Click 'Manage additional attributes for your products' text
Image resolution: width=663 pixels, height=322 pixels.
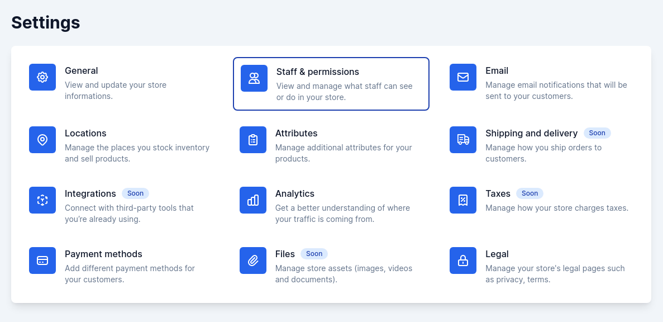point(344,153)
